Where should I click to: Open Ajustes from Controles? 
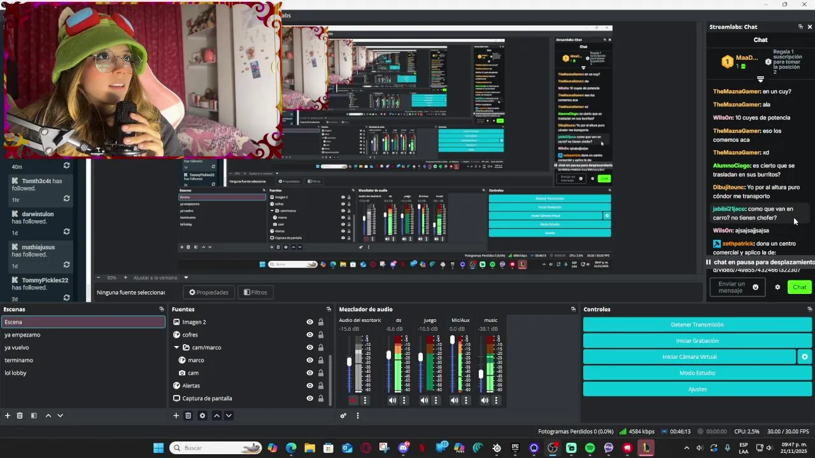tap(697, 389)
